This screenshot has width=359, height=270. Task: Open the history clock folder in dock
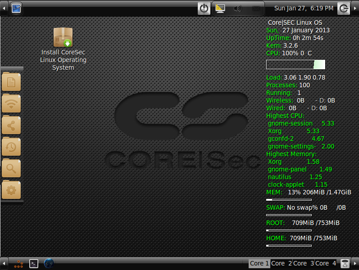(x=11, y=147)
